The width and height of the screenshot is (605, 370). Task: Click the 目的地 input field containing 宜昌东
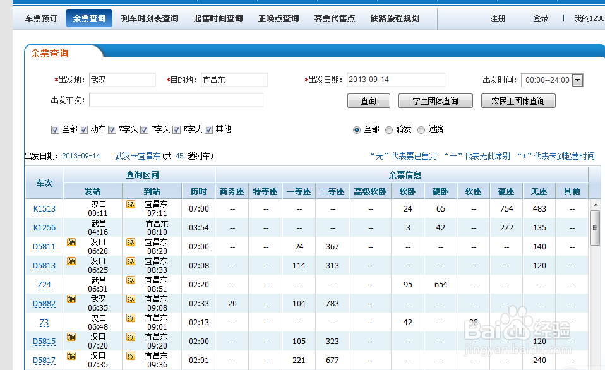tap(234, 80)
